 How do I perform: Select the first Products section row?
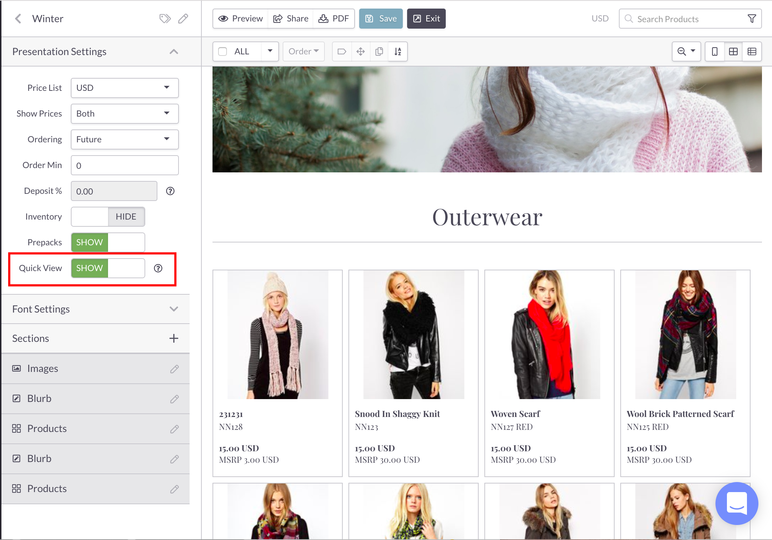[x=96, y=429]
